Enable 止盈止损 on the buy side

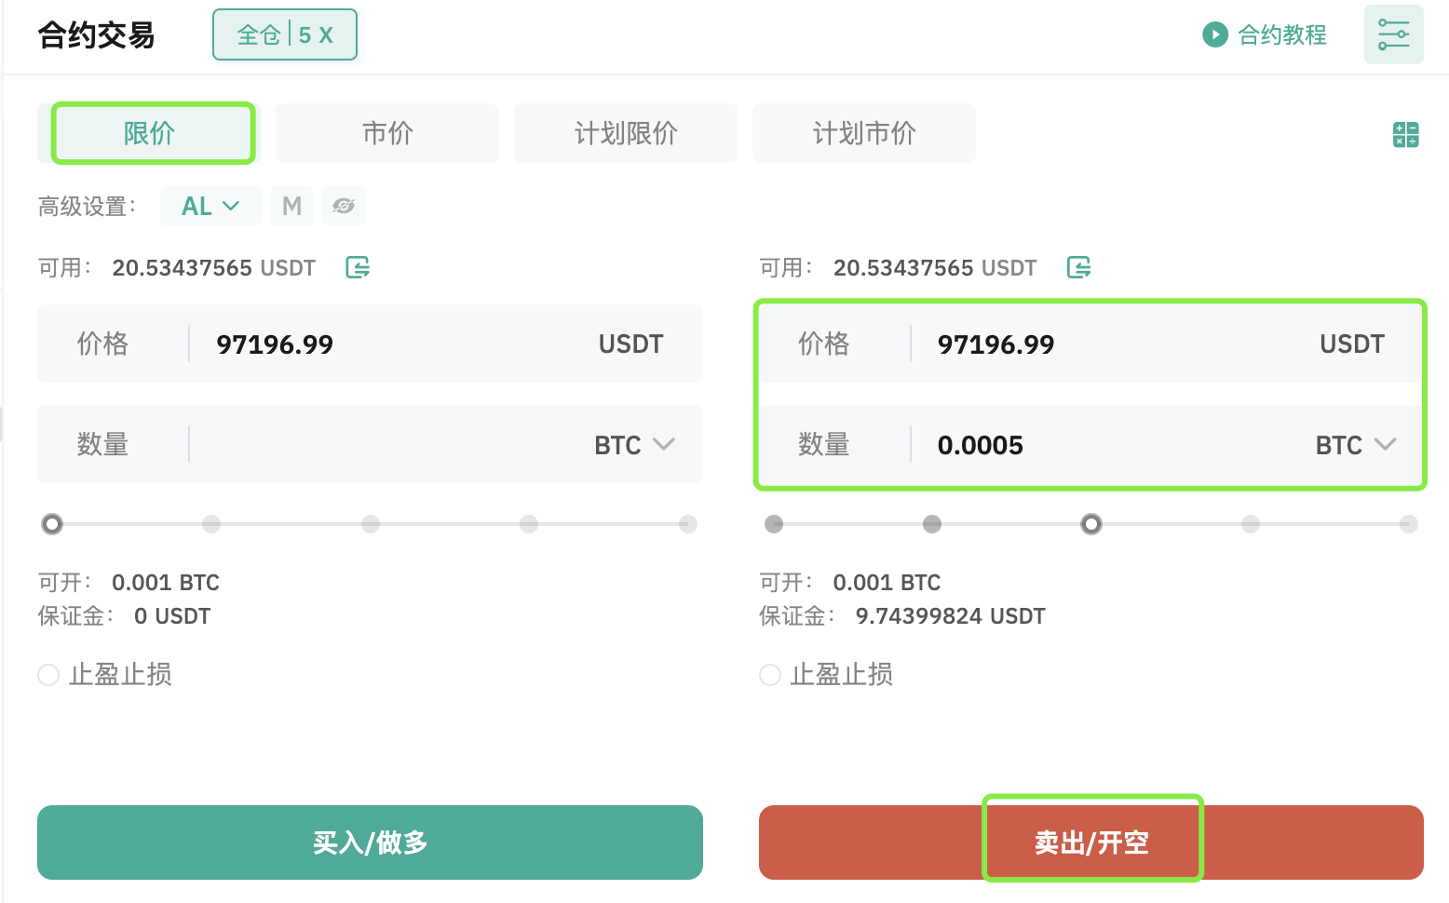click(x=48, y=675)
